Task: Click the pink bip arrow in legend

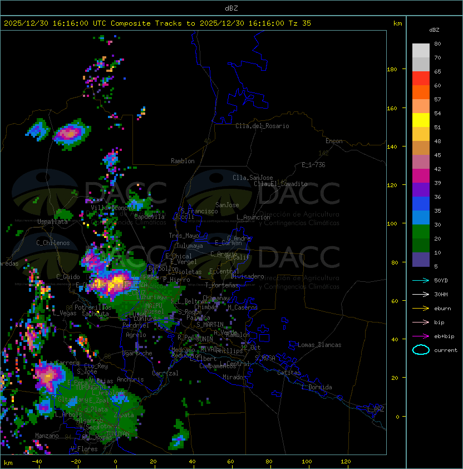Action: coord(421,322)
